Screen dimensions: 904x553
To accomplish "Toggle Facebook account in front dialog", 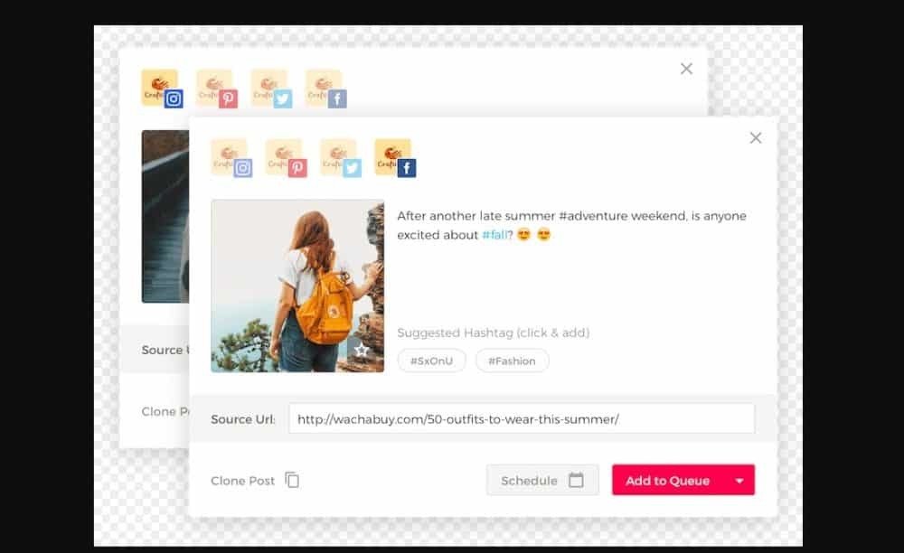I will coord(394,157).
